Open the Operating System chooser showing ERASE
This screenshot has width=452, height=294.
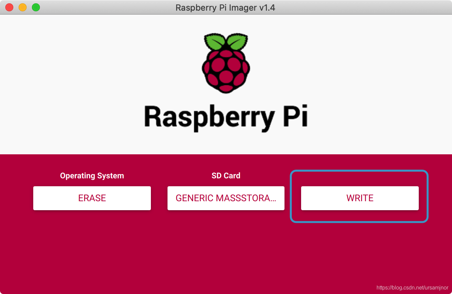pos(92,198)
